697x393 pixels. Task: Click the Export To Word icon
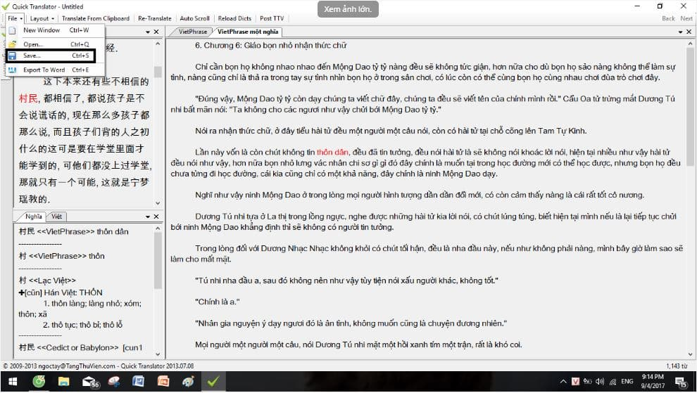tap(12, 70)
